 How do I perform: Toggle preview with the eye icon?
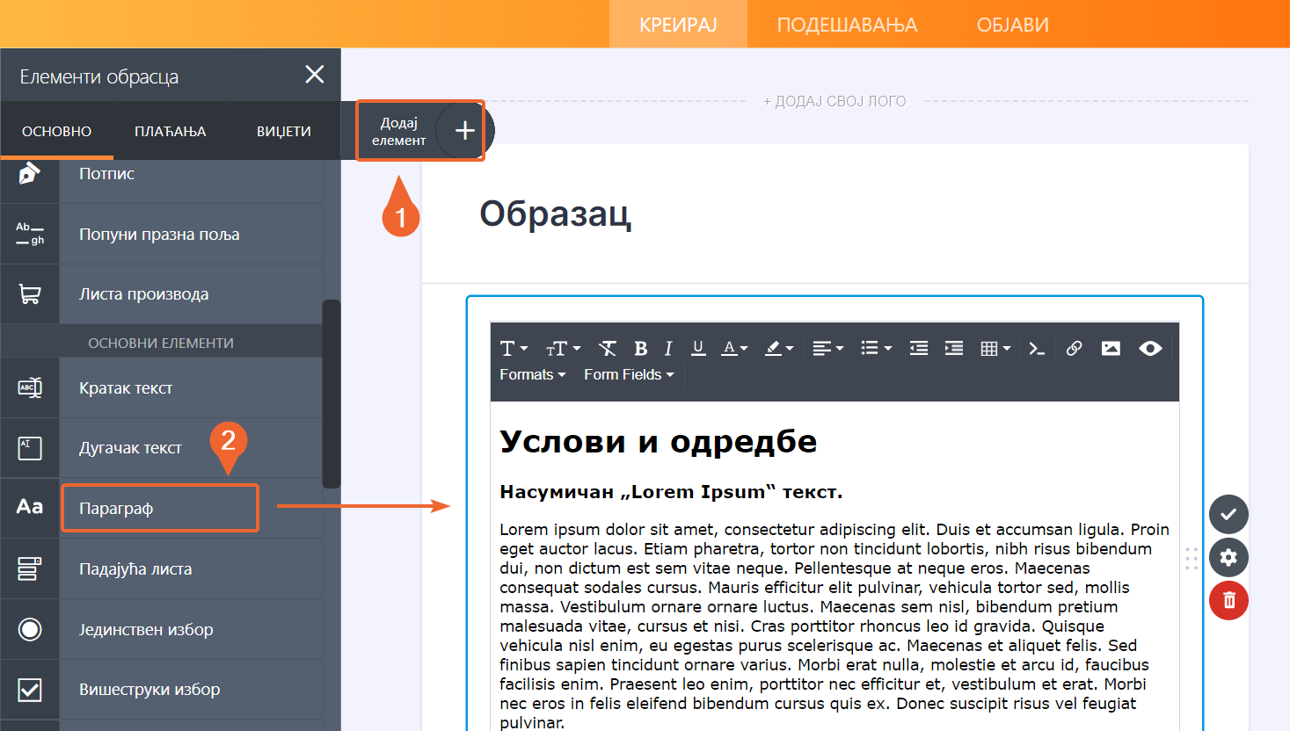[x=1150, y=349]
